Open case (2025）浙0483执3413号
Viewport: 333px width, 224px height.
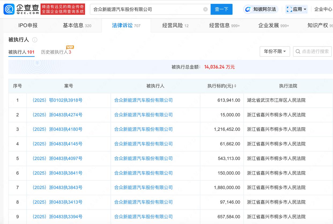pyautogui.click(x=57, y=202)
